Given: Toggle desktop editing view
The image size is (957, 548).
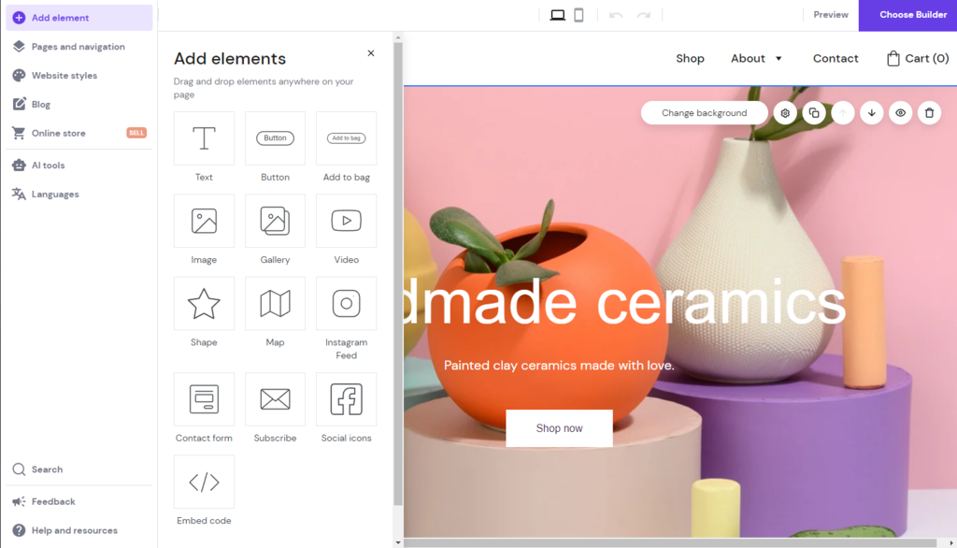Looking at the screenshot, I should point(558,15).
